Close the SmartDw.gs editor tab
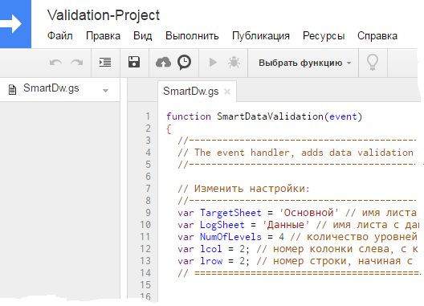The image size is (424, 306). tap(227, 92)
